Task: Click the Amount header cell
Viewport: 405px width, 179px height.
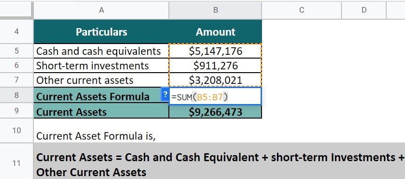Action: pyautogui.click(x=215, y=32)
